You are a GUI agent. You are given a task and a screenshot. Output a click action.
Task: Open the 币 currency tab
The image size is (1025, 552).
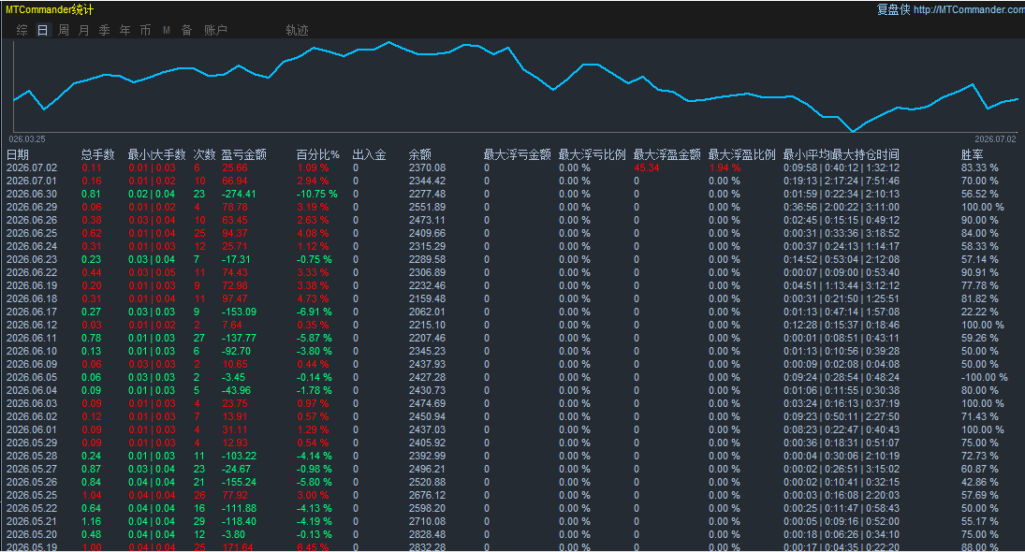click(146, 30)
